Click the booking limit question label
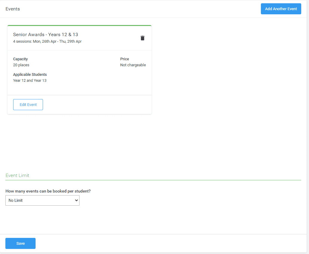Viewport: 309px width, 254px height. point(48,191)
